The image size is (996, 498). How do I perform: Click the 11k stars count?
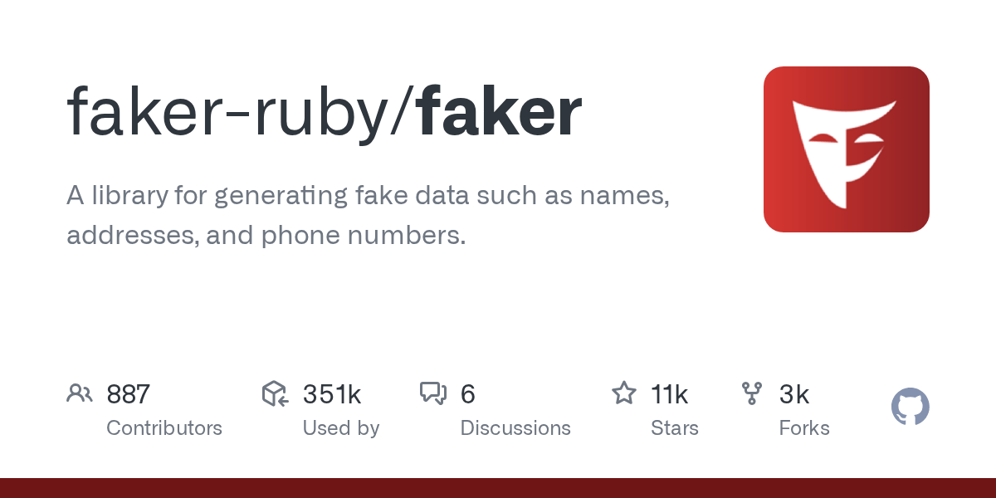click(x=670, y=394)
